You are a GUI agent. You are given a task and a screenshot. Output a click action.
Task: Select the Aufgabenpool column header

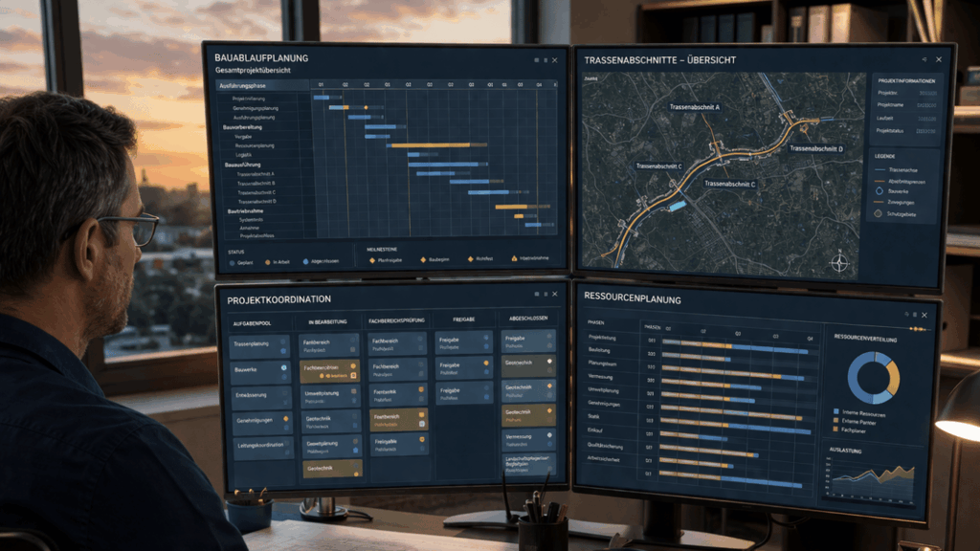click(252, 322)
